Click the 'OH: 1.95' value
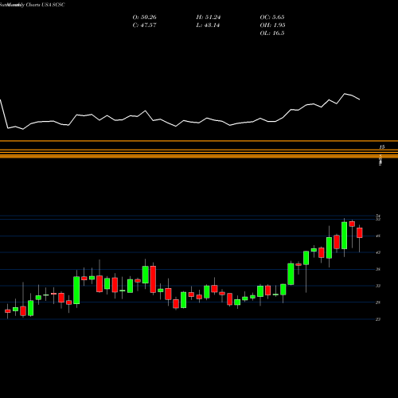398x398 pixels. coord(272,25)
